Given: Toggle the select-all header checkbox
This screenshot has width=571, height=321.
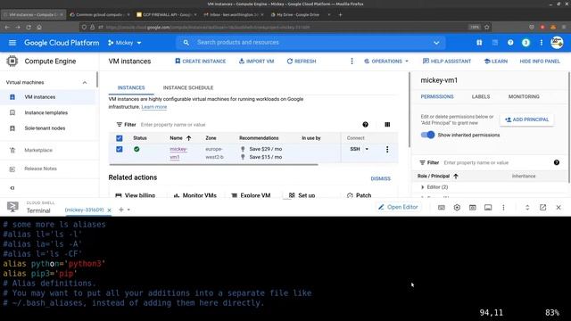Looking at the screenshot, I should pyautogui.click(x=119, y=138).
